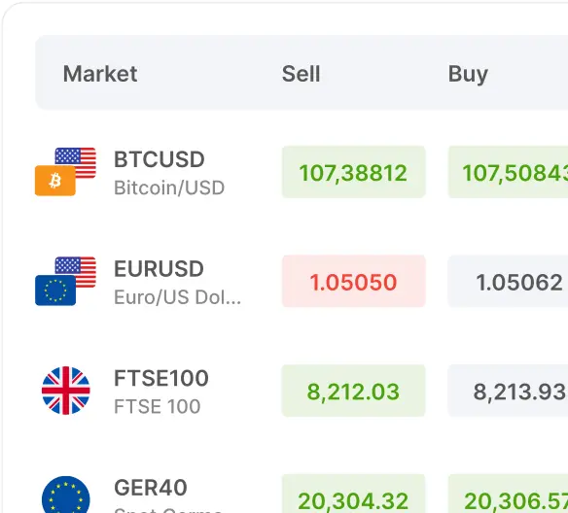Click the BTCUSD Bitcoin and US flag icon

[x=65, y=171]
